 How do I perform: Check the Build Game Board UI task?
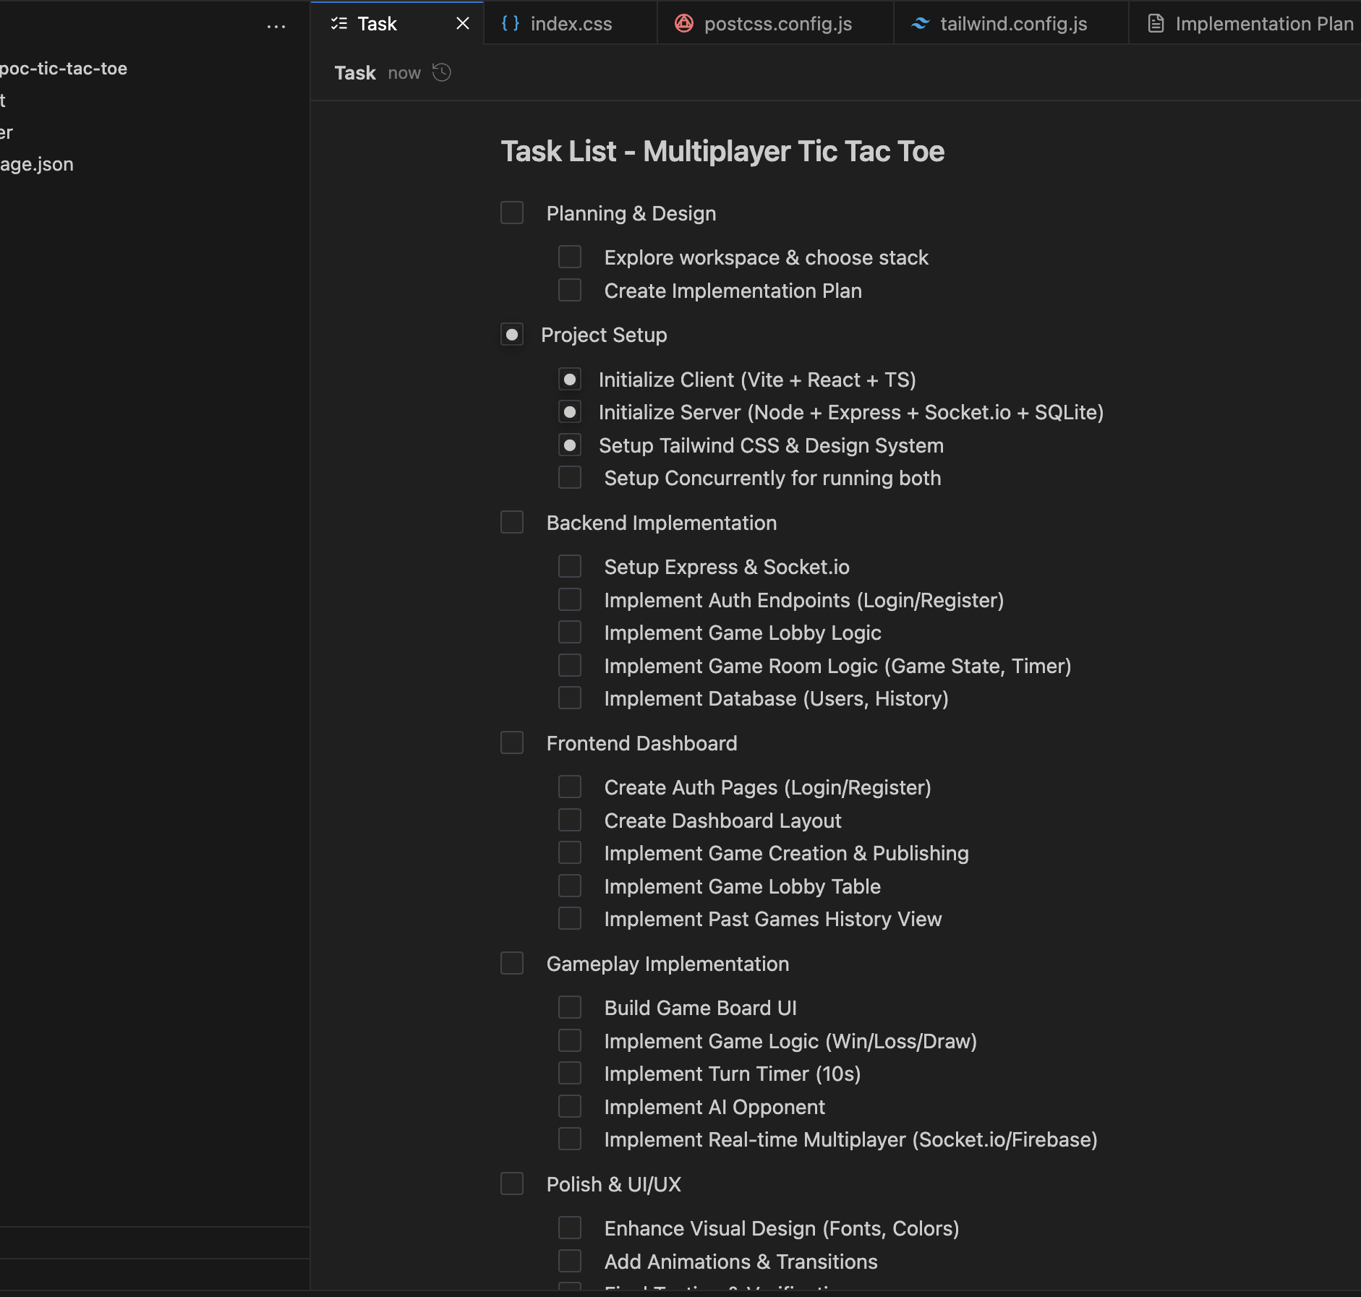tap(571, 1007)
